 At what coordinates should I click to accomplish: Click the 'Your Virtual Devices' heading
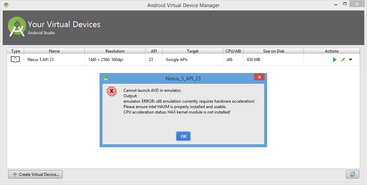(x=64, y=24)
